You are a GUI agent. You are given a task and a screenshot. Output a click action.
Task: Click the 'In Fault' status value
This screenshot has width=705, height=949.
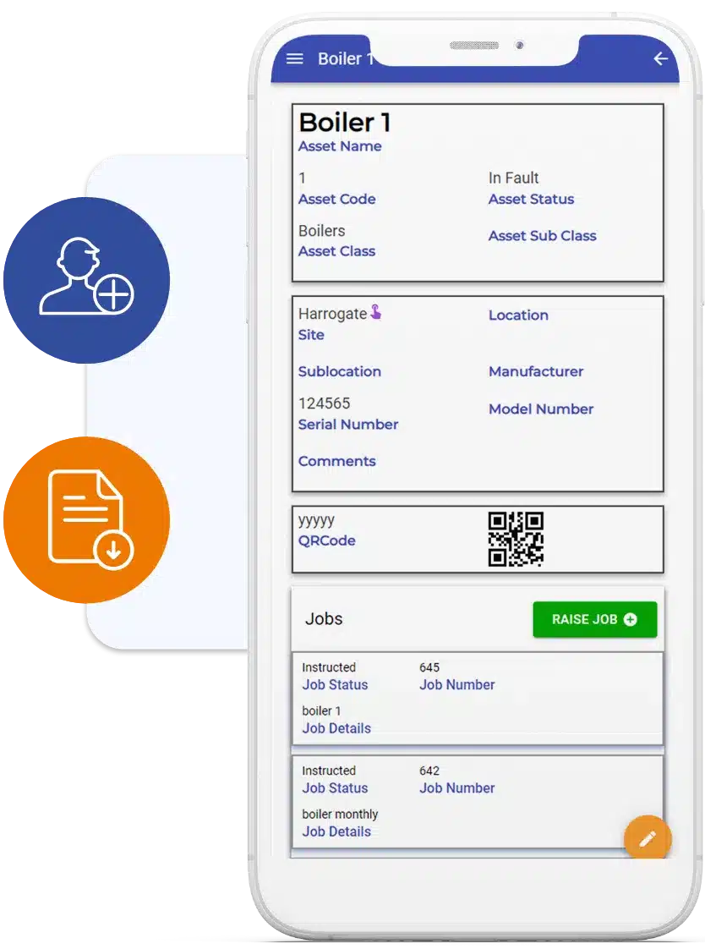[513, 178]
